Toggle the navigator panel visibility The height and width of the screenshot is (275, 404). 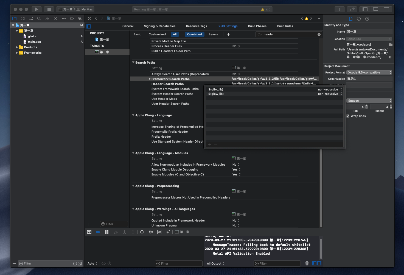click(365, 9)
